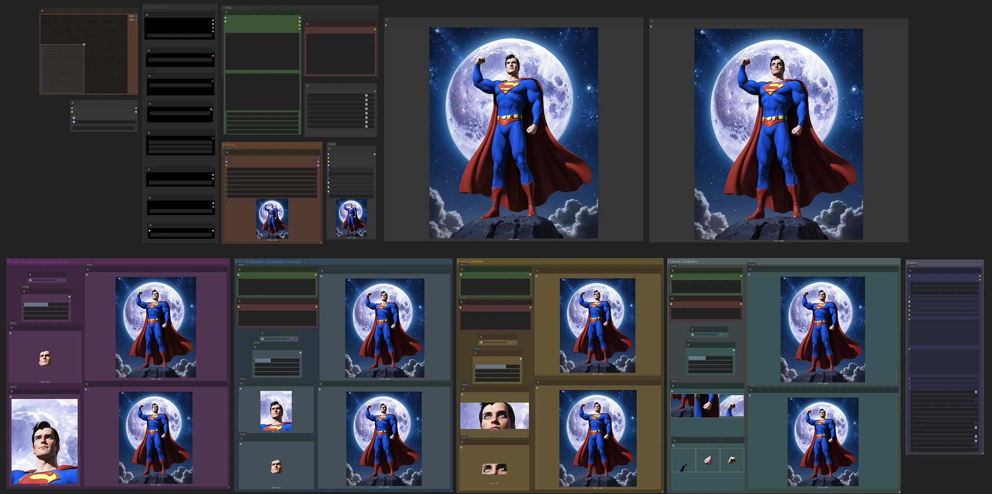Click Face2 Detailer green prompt text box
Image resolution: width=992 pixels, height=494 pixels.
(x=277, y=287)
